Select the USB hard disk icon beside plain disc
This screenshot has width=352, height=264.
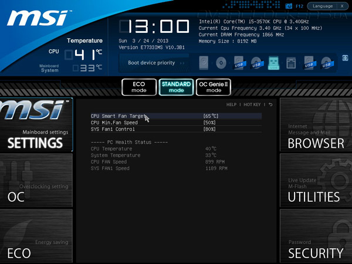tap(239, 63)
